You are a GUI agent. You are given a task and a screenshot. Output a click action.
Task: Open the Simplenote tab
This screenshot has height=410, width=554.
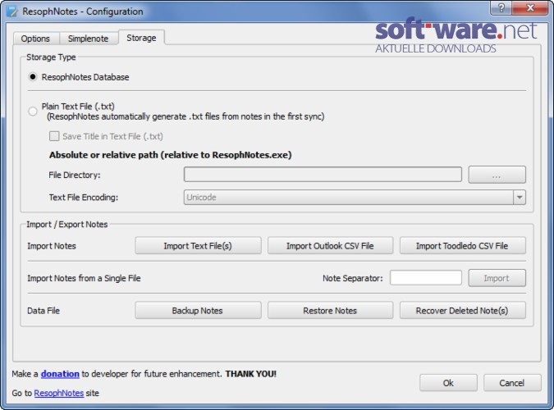click(x=89, y=39)
